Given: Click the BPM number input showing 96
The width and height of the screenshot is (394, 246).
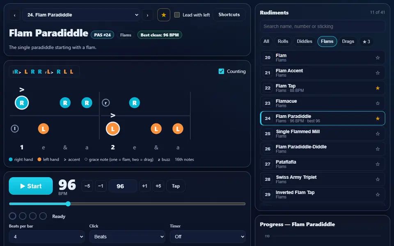Looking at the screenshot, I should click(x=123, y=186).
